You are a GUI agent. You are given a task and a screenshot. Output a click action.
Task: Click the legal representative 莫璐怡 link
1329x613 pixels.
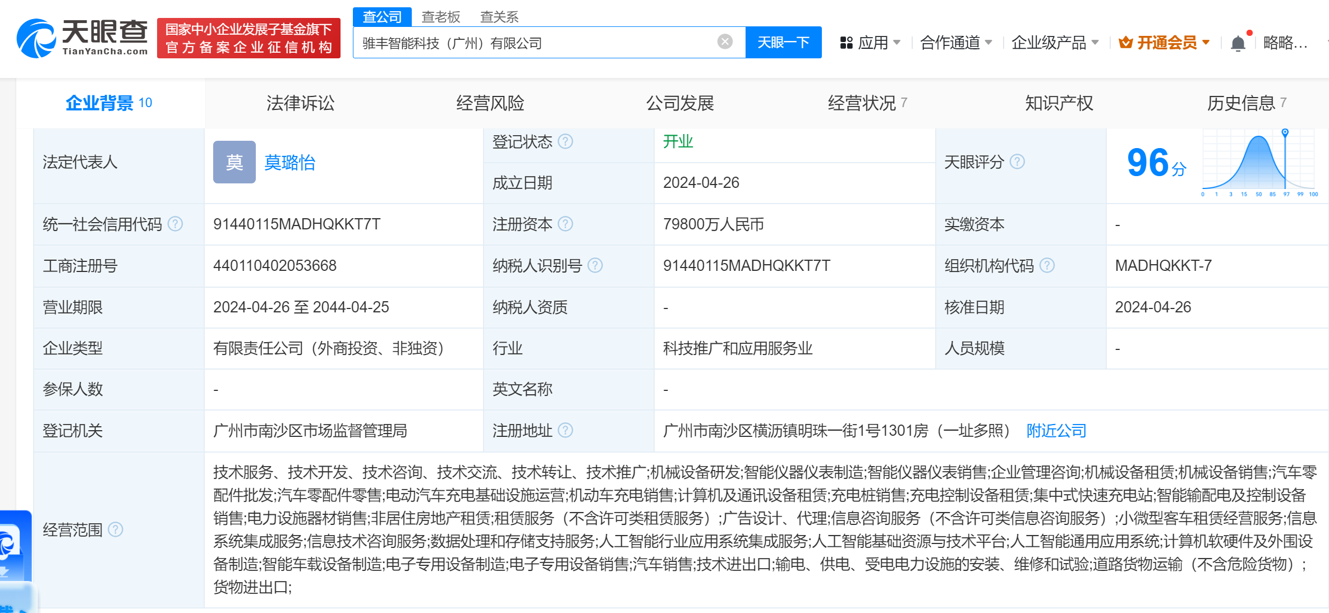pyautogui.click(x=290, y=163)
